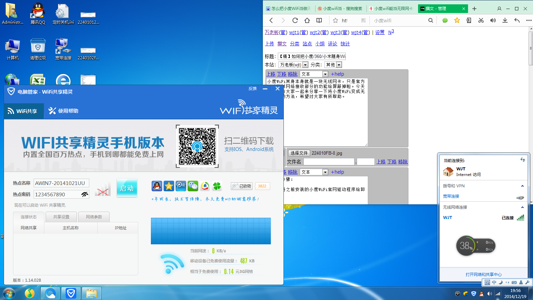Viewport: 533px width, 300px height.
Task: Click the 已收听 follow button
Action: pos(242,186)
